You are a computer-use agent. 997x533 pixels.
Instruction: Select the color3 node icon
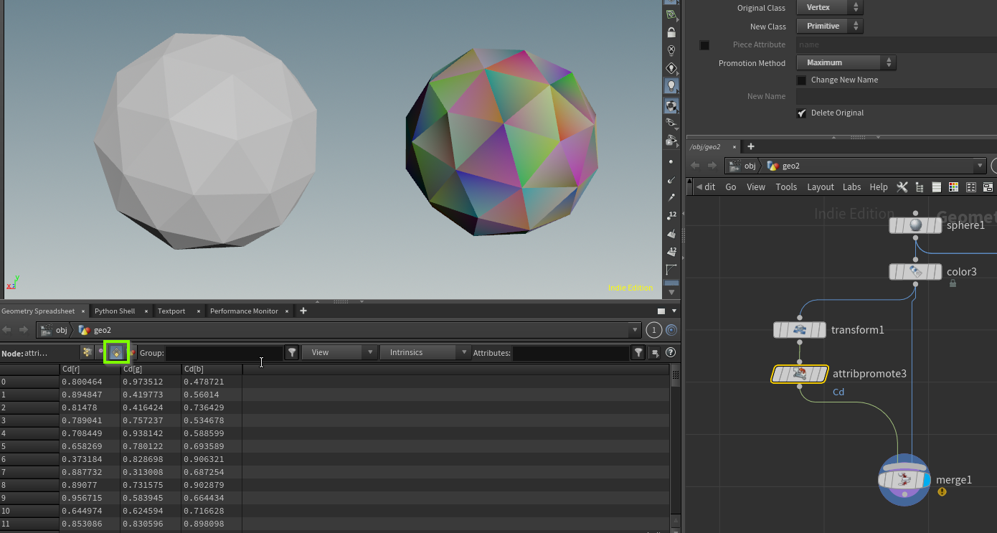tap(915, 272)
